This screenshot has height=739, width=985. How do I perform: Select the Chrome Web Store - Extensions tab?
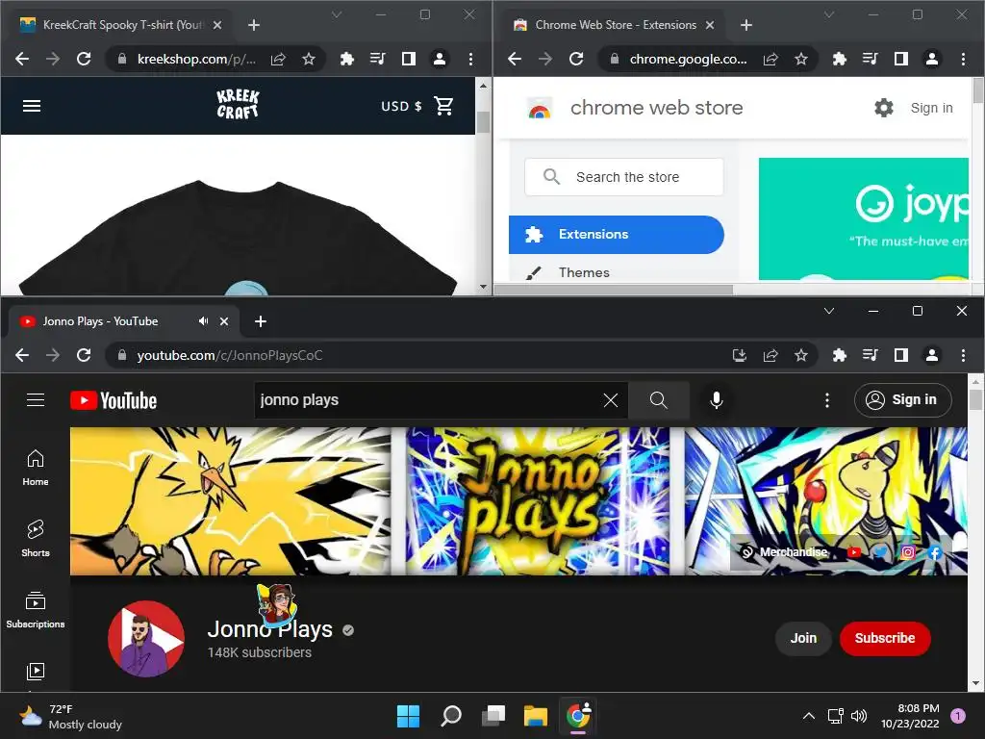[615, 25]
